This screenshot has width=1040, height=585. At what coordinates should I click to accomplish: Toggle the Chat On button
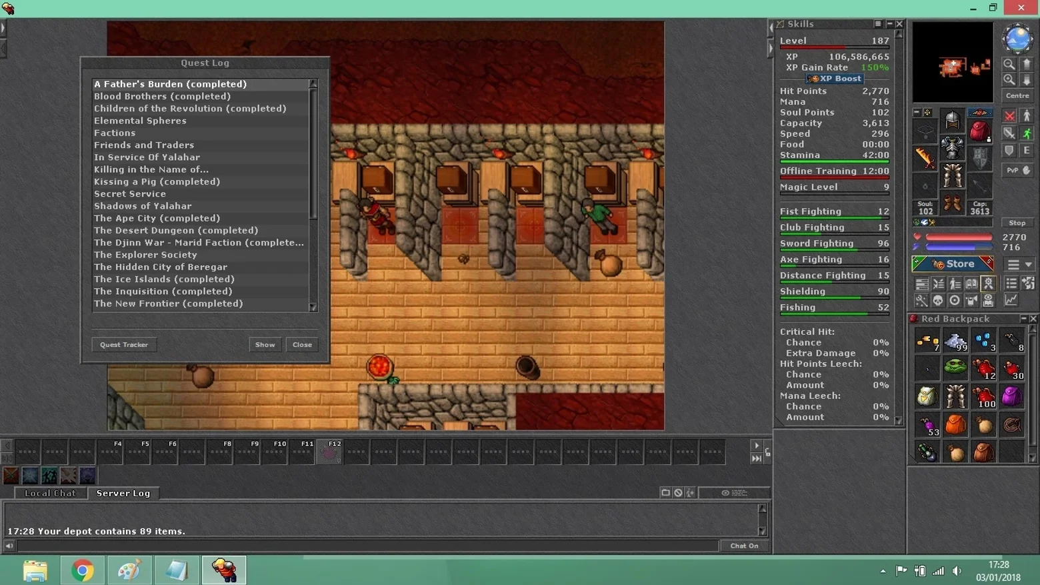pyautogui.click(x=744, y=546)
